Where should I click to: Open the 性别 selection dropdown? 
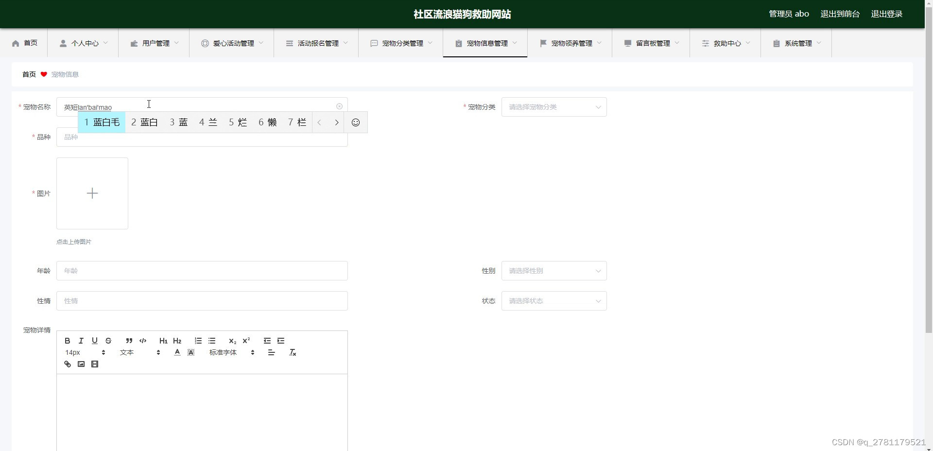tap(554, 271)
